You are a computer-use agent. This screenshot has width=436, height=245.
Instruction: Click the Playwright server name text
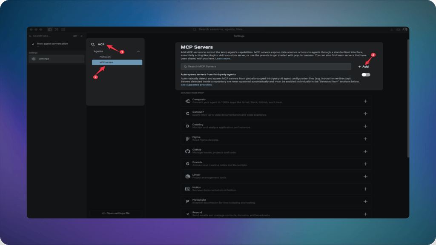(x=199, y=200)
